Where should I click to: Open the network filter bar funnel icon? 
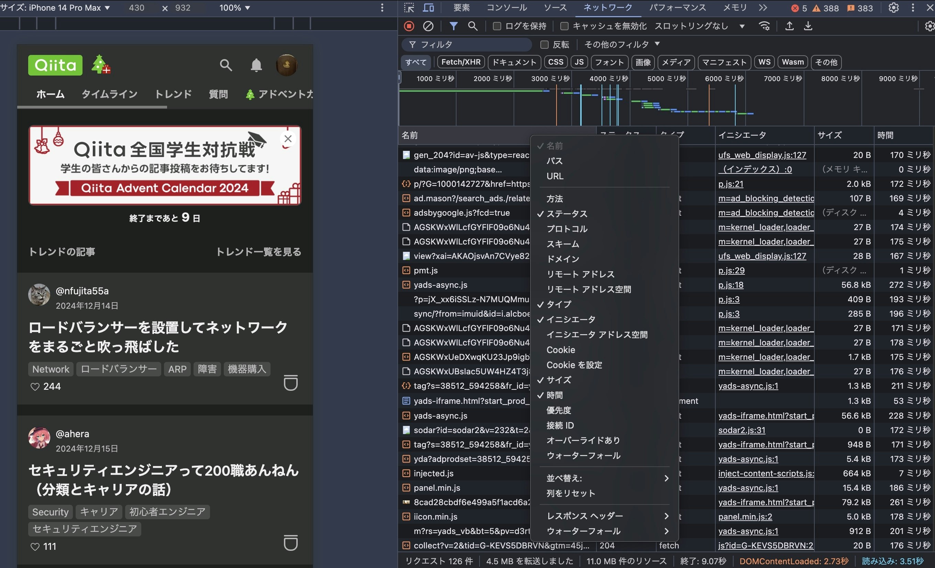point(453,26)
